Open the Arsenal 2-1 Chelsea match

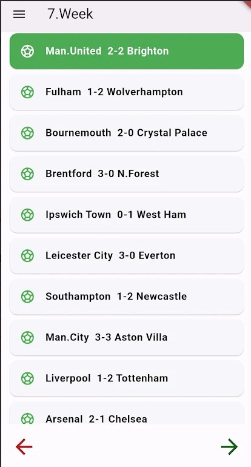click(127, 414)
